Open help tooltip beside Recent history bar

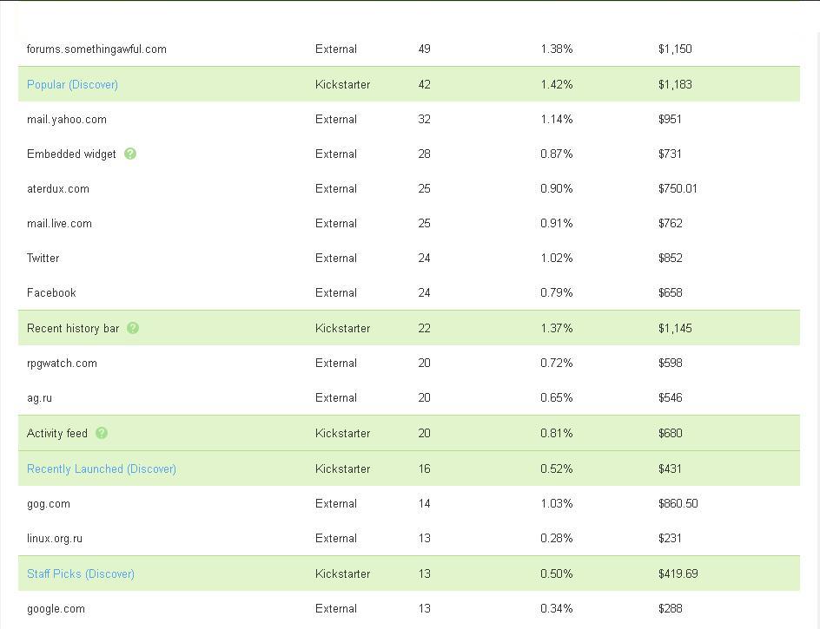[x=133, y=328]
